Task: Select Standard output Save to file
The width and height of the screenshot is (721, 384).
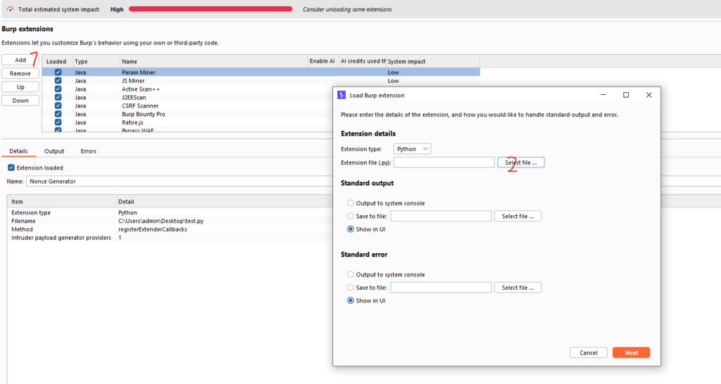Action: (351, 216)
